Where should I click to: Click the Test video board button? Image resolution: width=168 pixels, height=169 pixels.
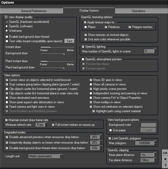tap(70, 41)
